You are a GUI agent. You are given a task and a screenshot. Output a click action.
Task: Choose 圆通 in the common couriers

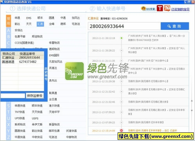point(52,18)
